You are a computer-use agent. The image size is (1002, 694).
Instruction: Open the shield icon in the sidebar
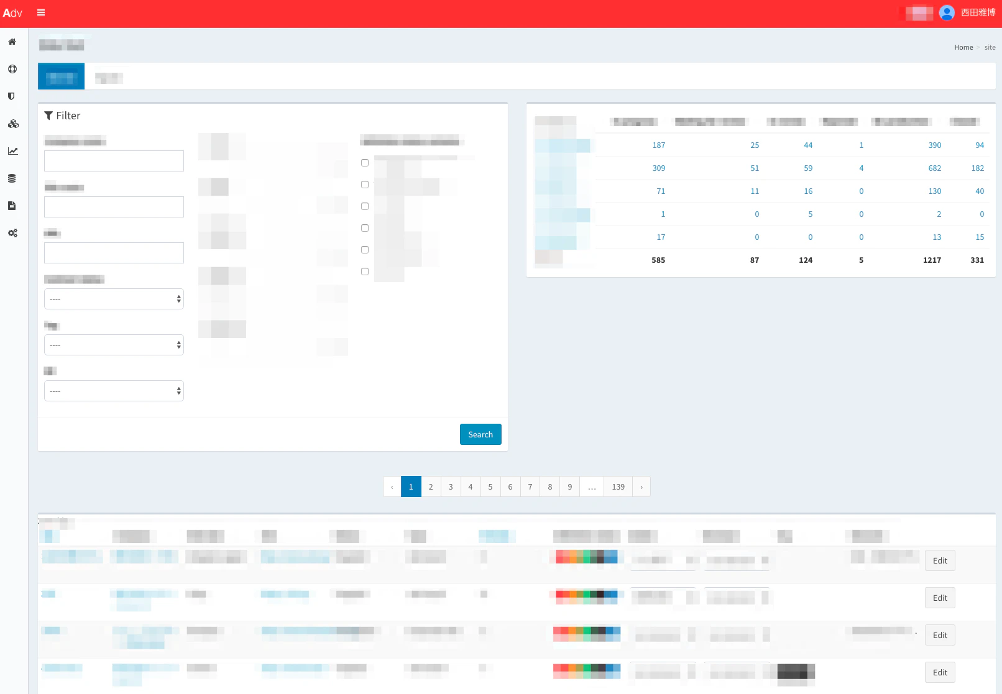[x=11, y=96]
